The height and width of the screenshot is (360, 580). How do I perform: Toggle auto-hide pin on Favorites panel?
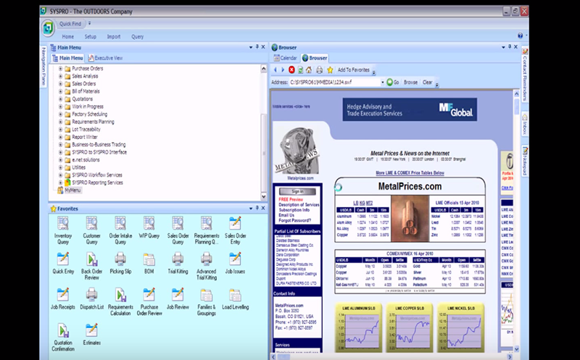254,209
